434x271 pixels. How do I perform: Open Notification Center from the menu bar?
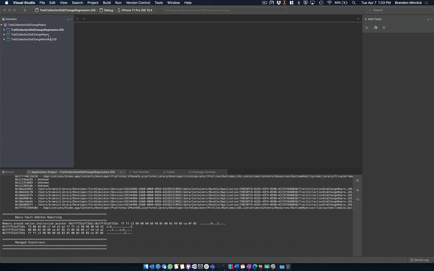[426, 3]
